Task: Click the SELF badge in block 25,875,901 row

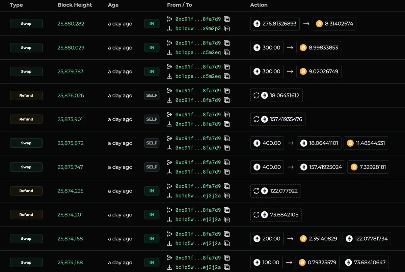Action: pyautogui.click(x=152, y=119)
